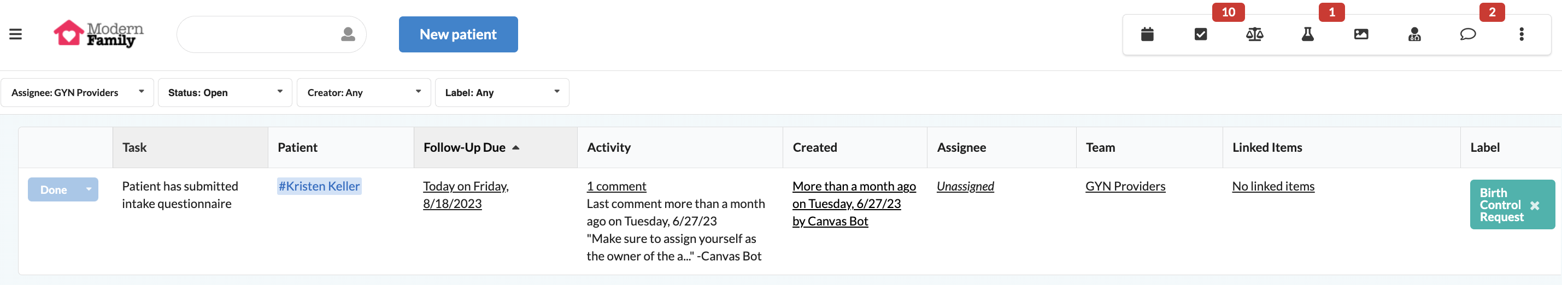
Task: Open the Label: Any dropdown
Action: [x=502, y=93]
